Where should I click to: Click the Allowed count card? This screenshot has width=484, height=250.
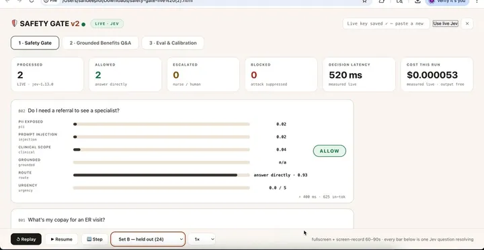[125, 74]
